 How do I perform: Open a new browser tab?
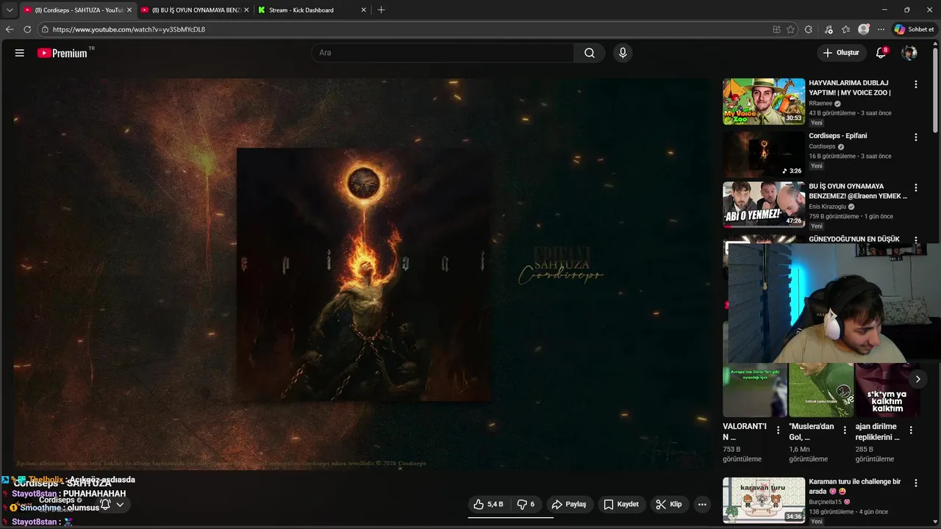pos(381,10)
